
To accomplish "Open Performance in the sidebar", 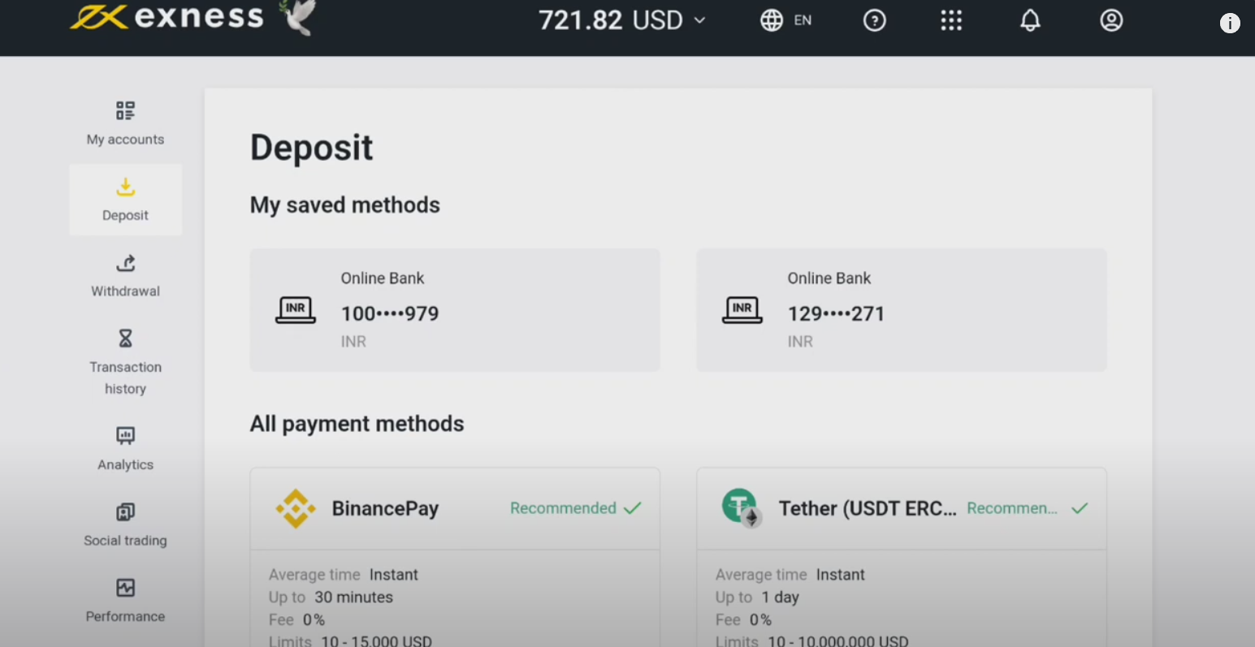I will pos(125,600).
